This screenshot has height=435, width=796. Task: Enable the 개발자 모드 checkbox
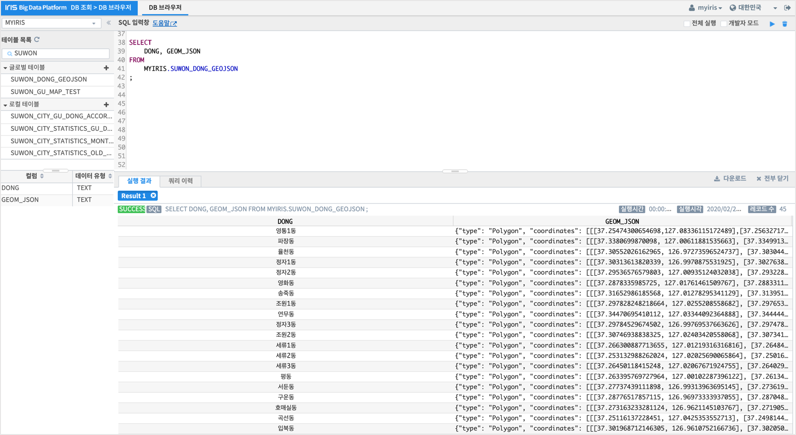point(723,24)
